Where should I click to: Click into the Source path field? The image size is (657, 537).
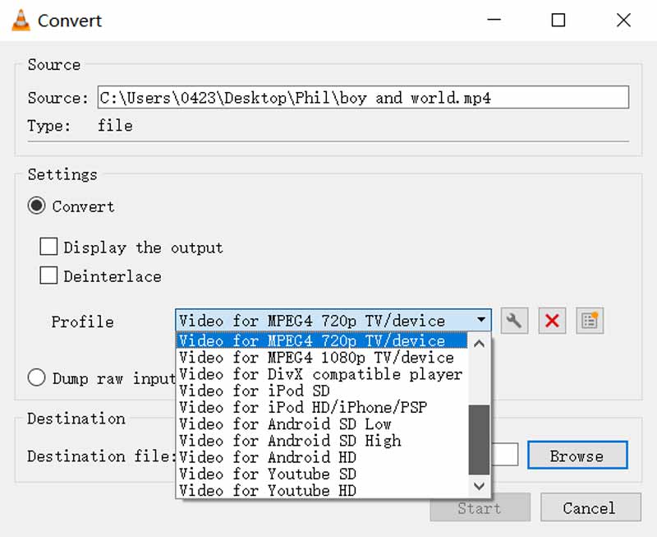363,97
